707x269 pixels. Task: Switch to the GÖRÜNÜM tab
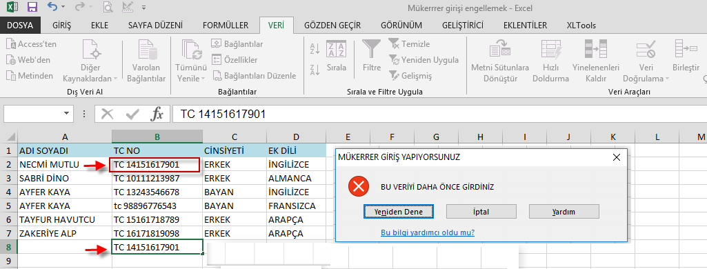click(x=401, y=26)
